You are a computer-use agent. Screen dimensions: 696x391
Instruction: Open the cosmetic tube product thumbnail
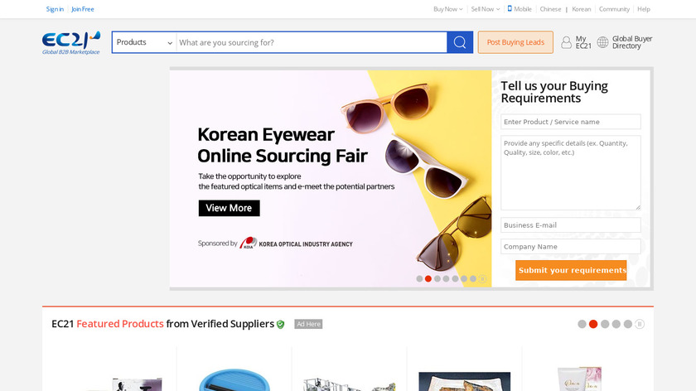click(579, 379)
